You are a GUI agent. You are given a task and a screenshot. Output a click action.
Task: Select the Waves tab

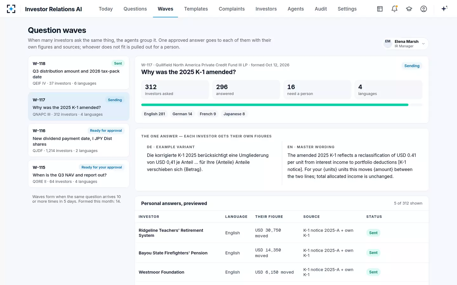(165, 9)
